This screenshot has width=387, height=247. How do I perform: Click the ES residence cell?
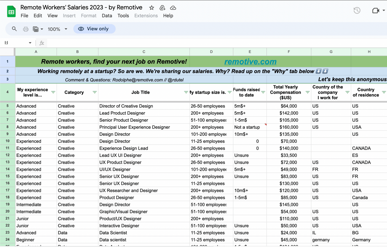369,155
